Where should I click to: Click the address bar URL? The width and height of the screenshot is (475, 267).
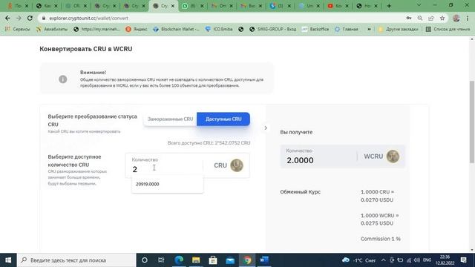(88, 18)
